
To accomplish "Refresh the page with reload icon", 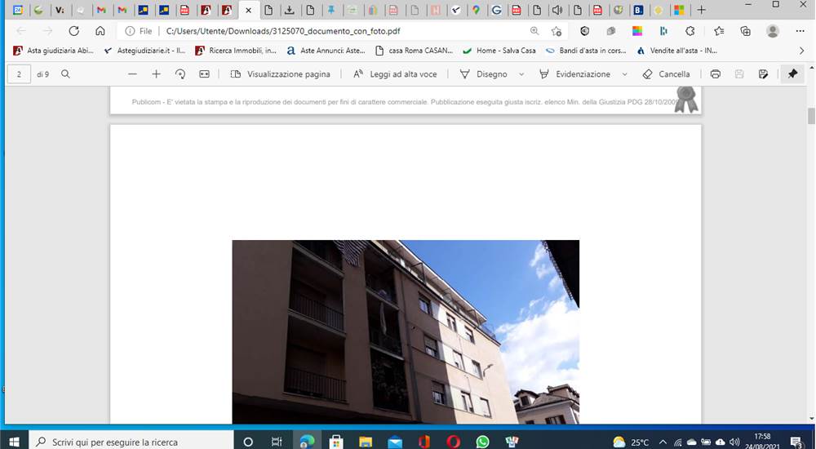I will click(x=74, y=31).
